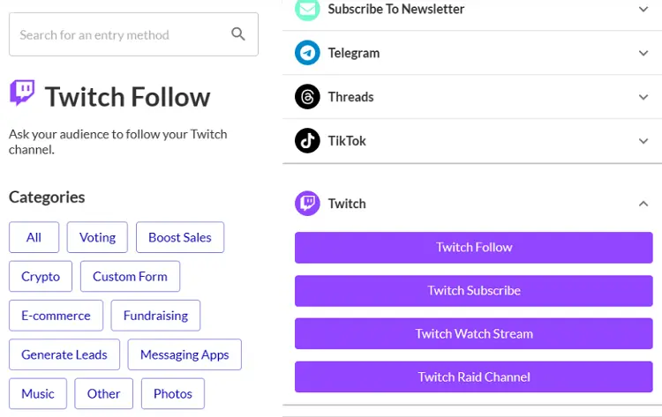Click the Twitch logo beside Twitch Follow heading
The height and width of the screenshot is (417, 662).
[22, 93]
